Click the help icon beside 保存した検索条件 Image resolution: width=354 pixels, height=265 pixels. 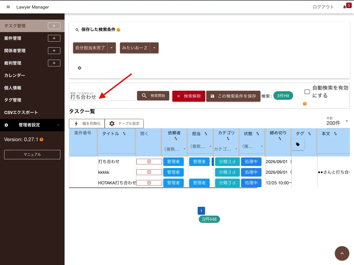[118, 30]
